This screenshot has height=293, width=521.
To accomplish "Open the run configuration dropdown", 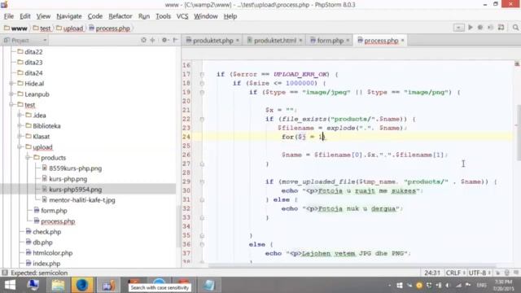I will [x=459, y=28].
